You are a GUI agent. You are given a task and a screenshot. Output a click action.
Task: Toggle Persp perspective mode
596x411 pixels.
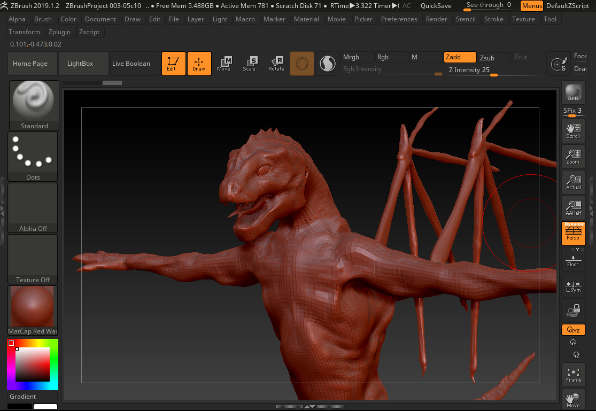[x=573, y=234]
